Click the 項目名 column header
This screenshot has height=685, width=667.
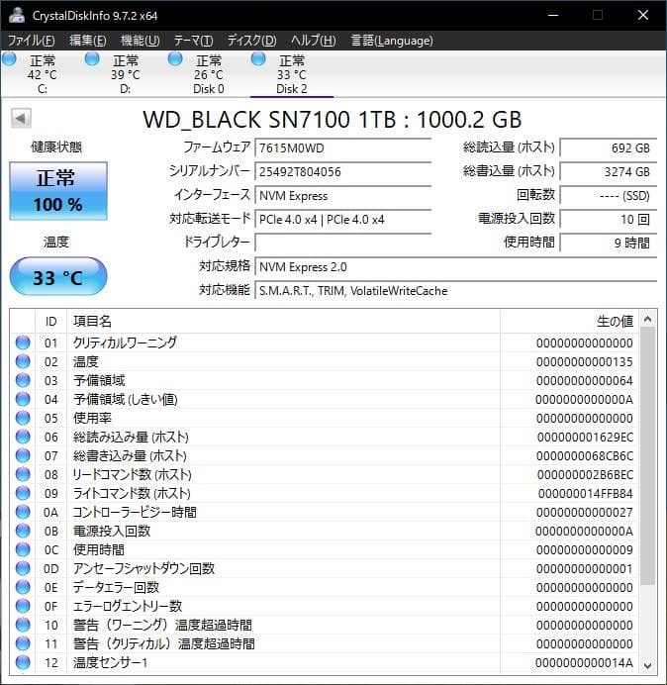point(283,322)
